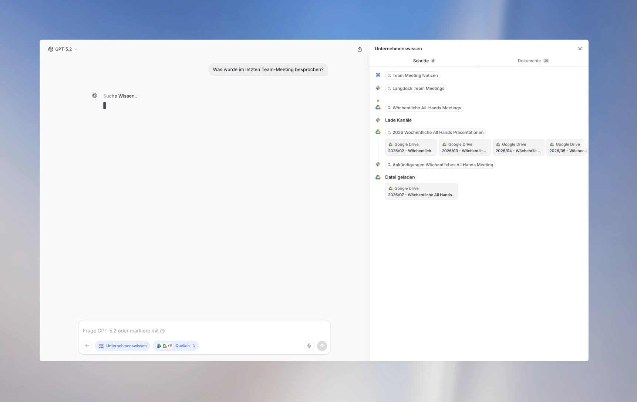Click the search chip Team Meeting Notizen
The height and width of the screenshot is (402, 637).
(x=412, y=75)
